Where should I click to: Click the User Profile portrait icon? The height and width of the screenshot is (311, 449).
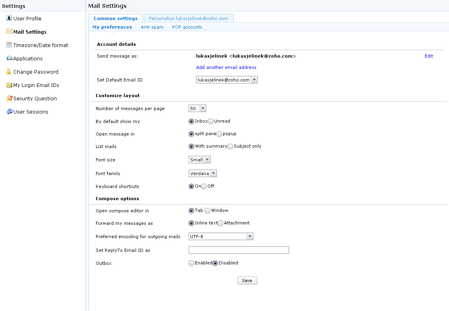click(x=9, y=18)
